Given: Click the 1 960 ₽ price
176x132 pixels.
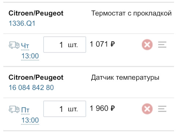Looking at the screenshot, I should coord(102,108).
